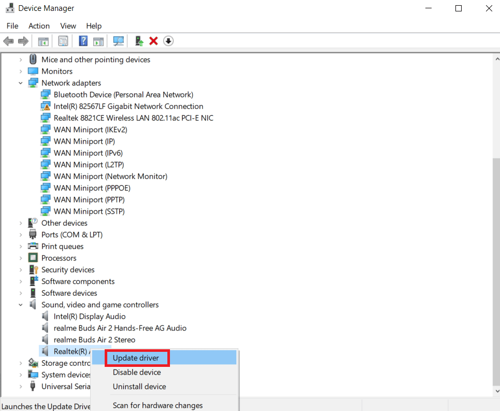This screenshot has height=411, width=500.
Task: Open the View menu
Action: pos(68,26)
